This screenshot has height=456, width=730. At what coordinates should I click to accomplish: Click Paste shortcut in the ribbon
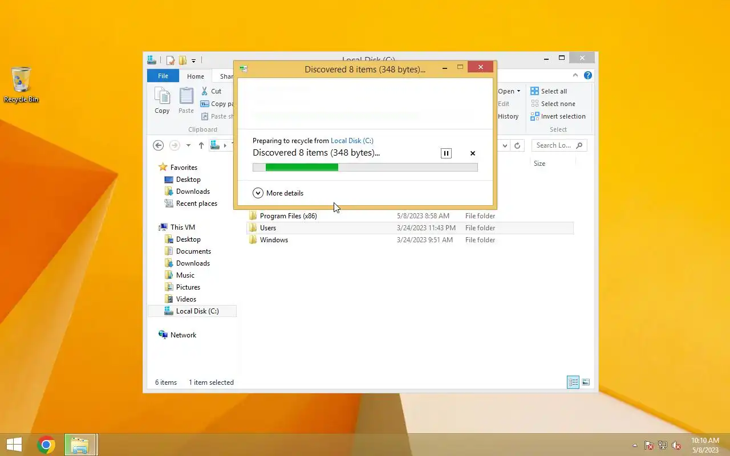coord(217,116)
